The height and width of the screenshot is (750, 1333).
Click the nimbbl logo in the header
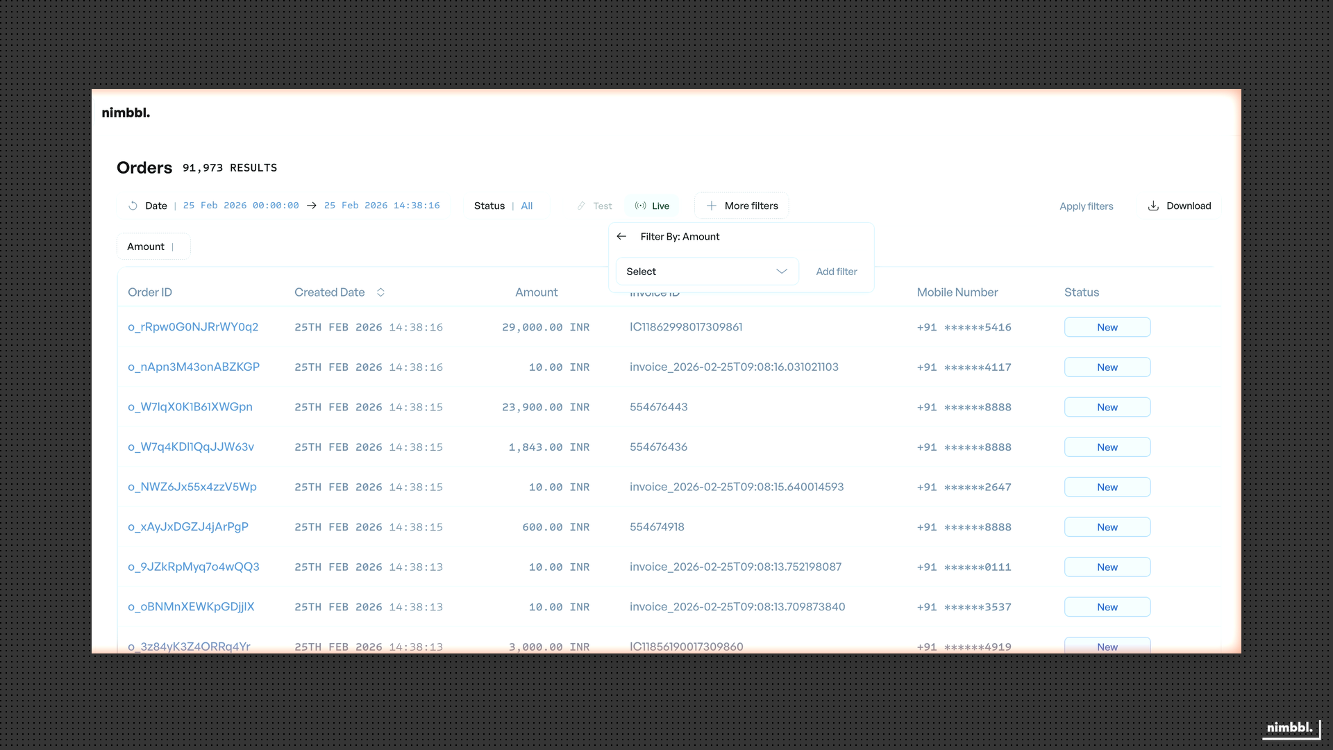pyautogui.click(x=126, y=112)
